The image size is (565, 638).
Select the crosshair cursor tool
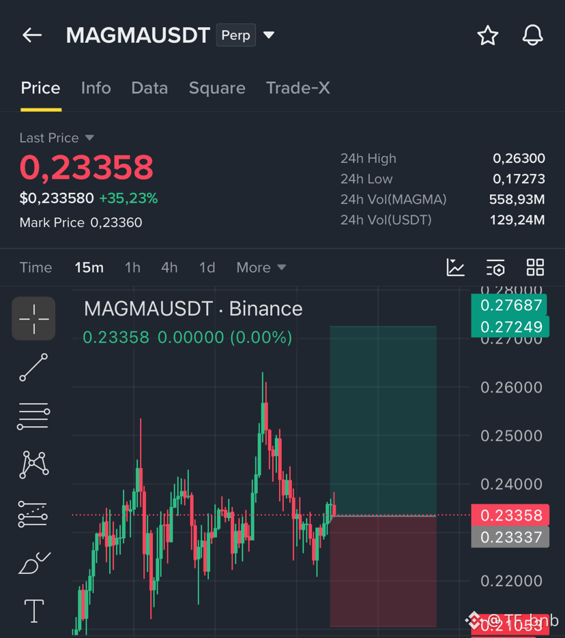34,318
